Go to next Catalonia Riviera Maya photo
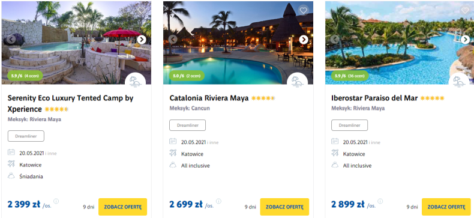The height and width of the screenshot is (218, 474). tap(304, 40)
